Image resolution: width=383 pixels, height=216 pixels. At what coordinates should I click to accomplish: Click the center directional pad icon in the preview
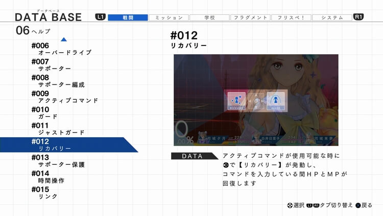256,101
